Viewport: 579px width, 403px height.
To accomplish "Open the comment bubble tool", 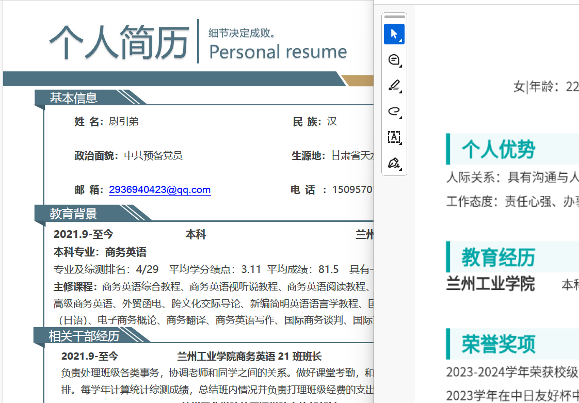I will click(x=394, y=60).
